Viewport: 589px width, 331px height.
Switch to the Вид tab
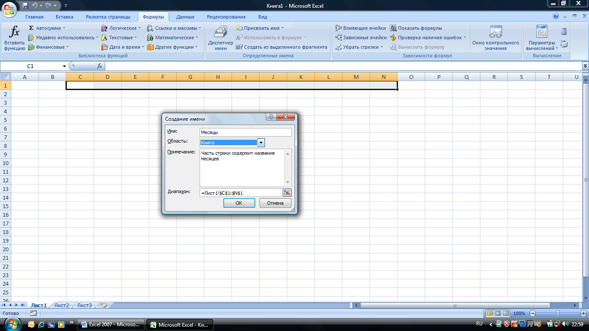pos(263,17)
